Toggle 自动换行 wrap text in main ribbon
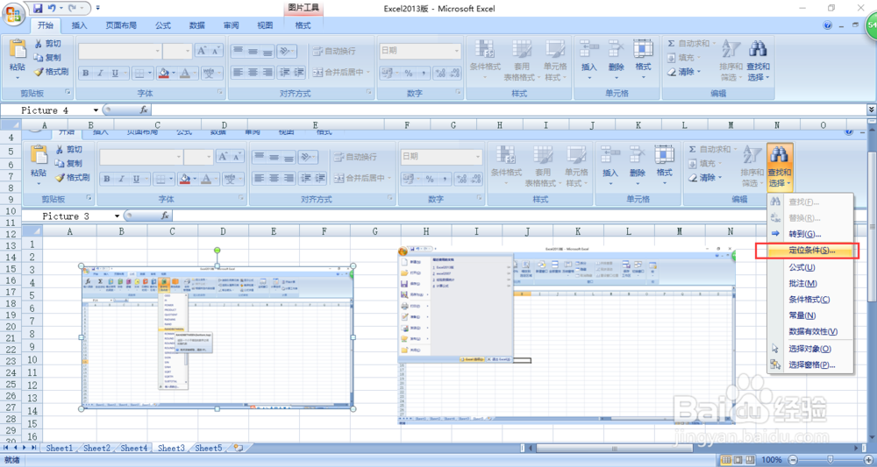This screenshot has height=467, width=877. click(x=334, y=51)
